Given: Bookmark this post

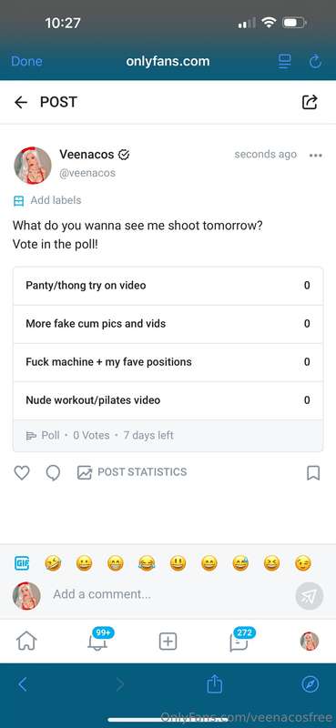Looking at the screenshot, I should [x=313, y=472].
